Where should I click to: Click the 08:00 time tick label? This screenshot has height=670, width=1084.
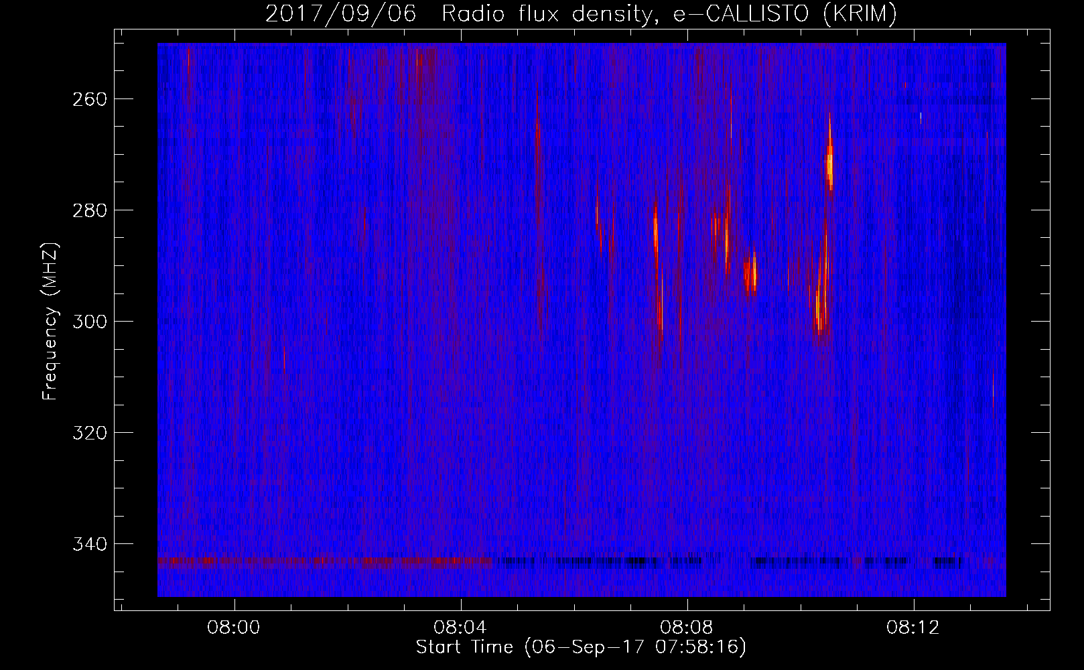pos(234,628)
